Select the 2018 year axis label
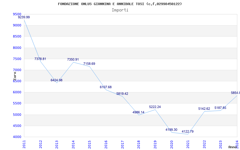Viewport: 240px width, 150px height. [139, 144]
